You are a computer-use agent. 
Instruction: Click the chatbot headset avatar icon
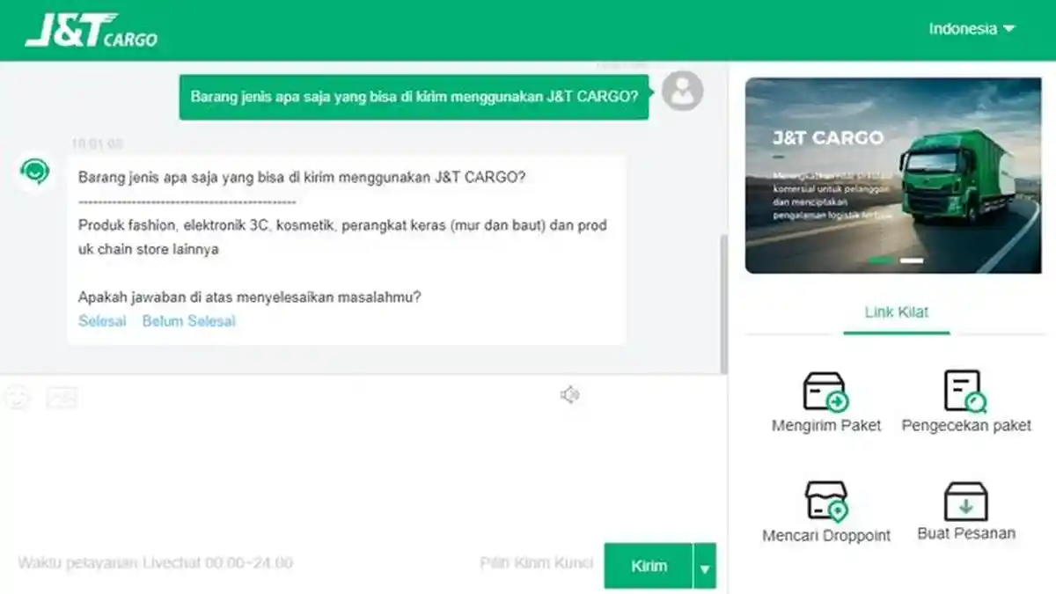[36, 171]
